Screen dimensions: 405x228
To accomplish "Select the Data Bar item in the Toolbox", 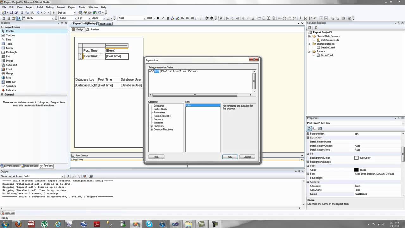I will 11,82.
